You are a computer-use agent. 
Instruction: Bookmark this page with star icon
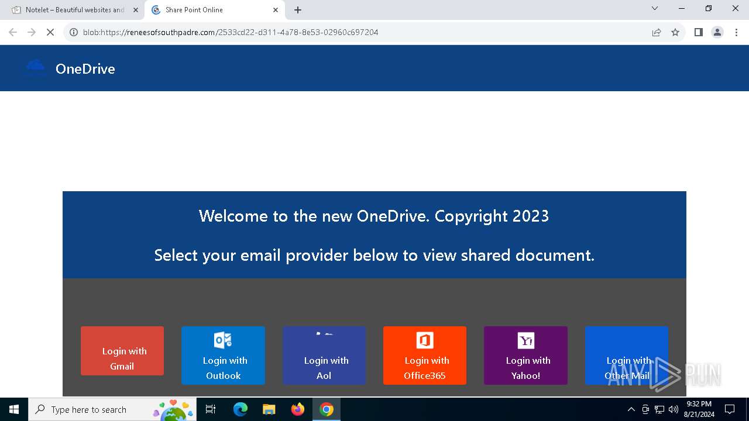coord(675,32)
